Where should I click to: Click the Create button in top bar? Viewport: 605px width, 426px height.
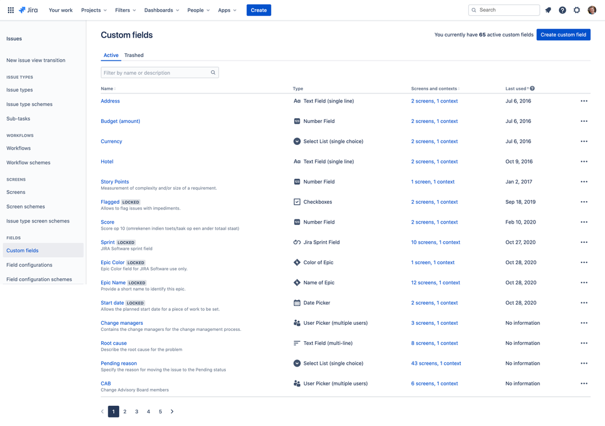259,10
